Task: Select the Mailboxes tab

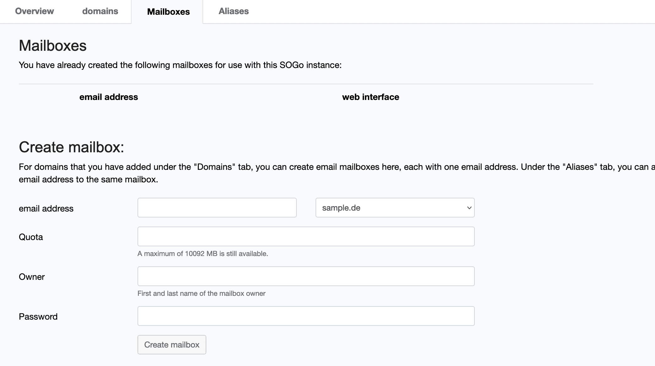Action: [x=168, y=12]
